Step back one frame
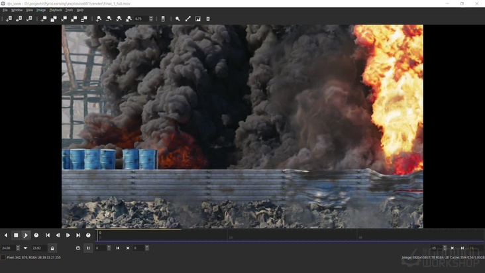Image resolution: width=485 pixels, height=273 pixels. (x=58, y=235)
